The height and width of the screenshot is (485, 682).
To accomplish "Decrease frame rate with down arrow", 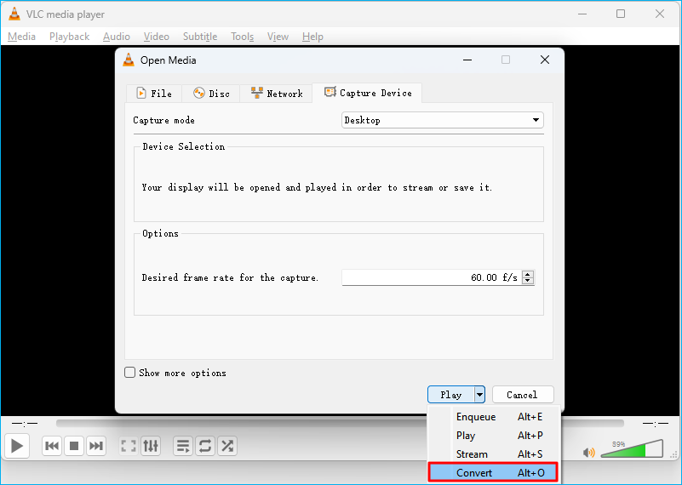I will [528, 281].
